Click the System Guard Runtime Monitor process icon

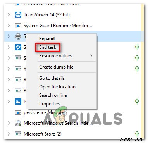pos(18,26)
